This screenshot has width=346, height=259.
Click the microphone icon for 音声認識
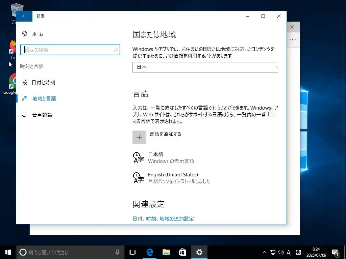[x=24, y=115]
